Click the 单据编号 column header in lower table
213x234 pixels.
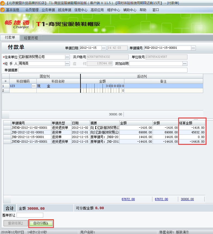[31, 123]
